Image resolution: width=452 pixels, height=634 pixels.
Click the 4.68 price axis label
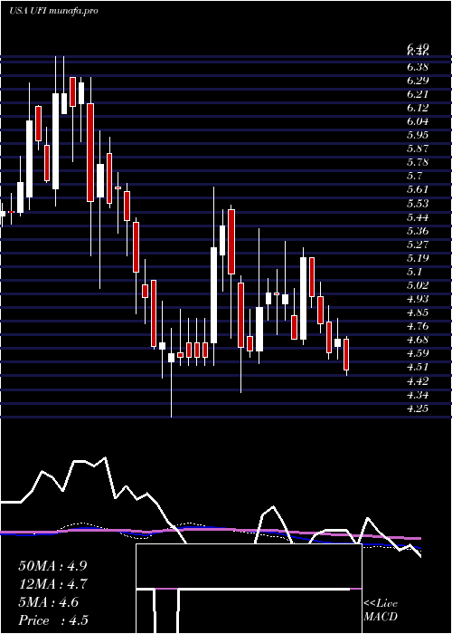(x=418, y=340)
